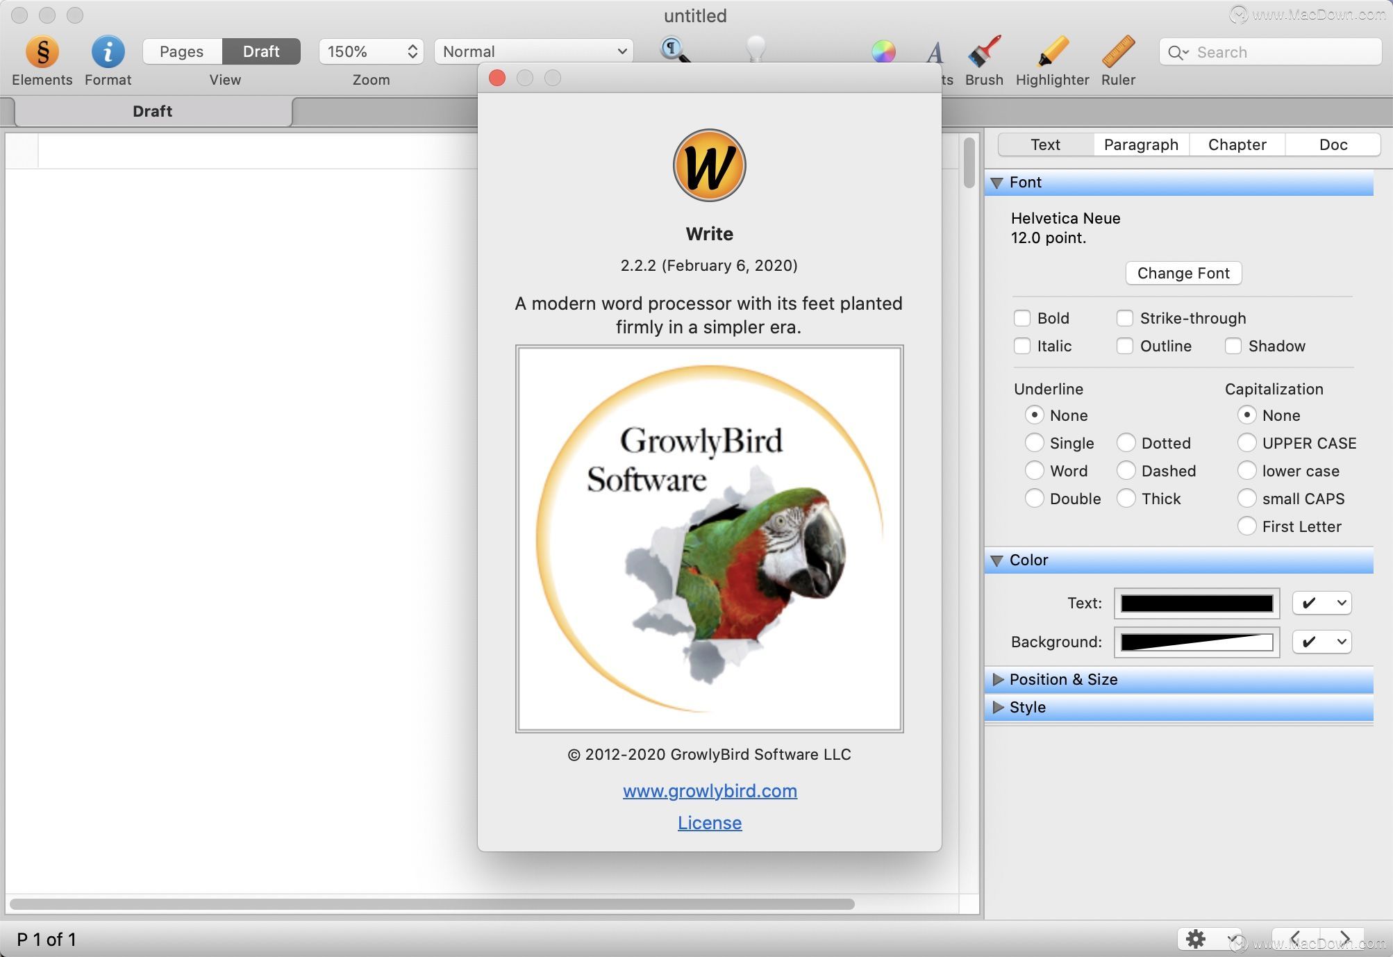Click the 'Helvetica Neue' font name
The height and width of the screenshot is (957, 1393).
point(1065,218)
